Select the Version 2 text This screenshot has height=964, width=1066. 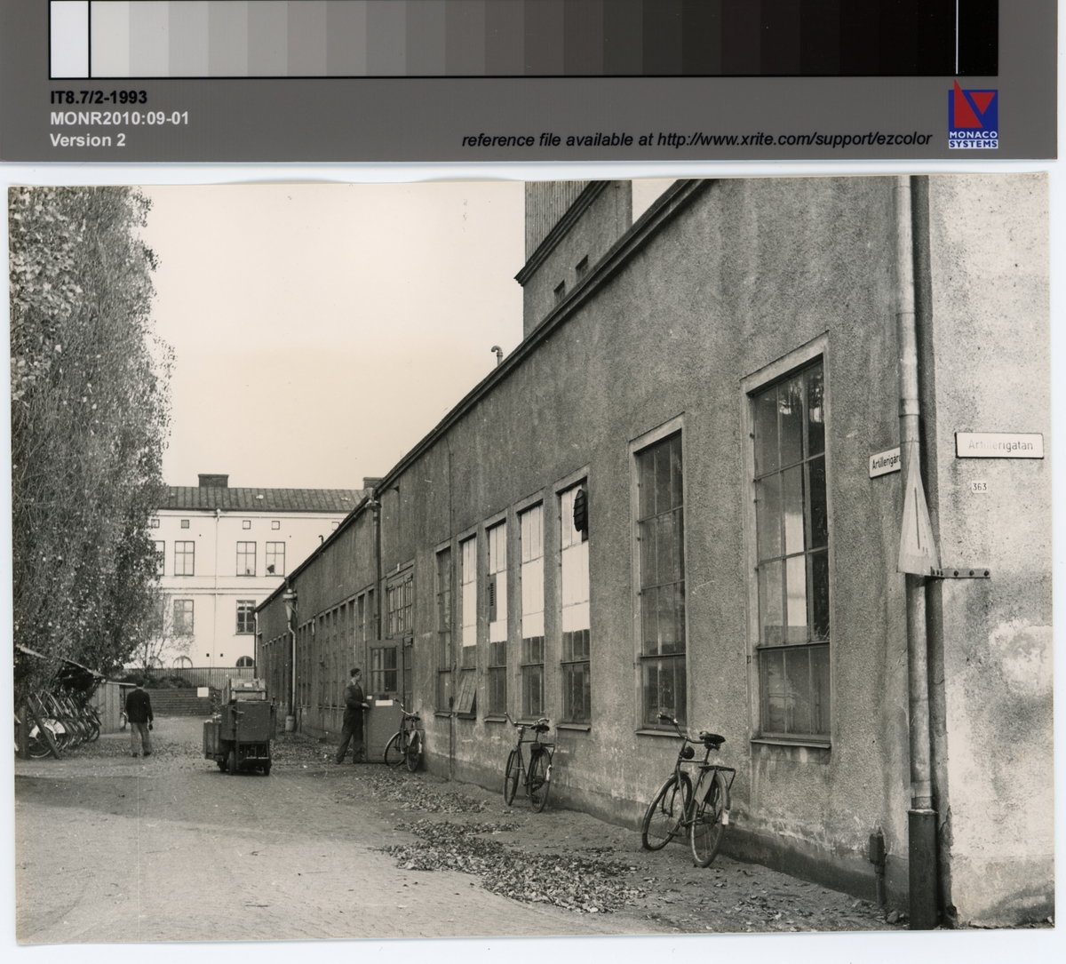click(x=87, y=139)
